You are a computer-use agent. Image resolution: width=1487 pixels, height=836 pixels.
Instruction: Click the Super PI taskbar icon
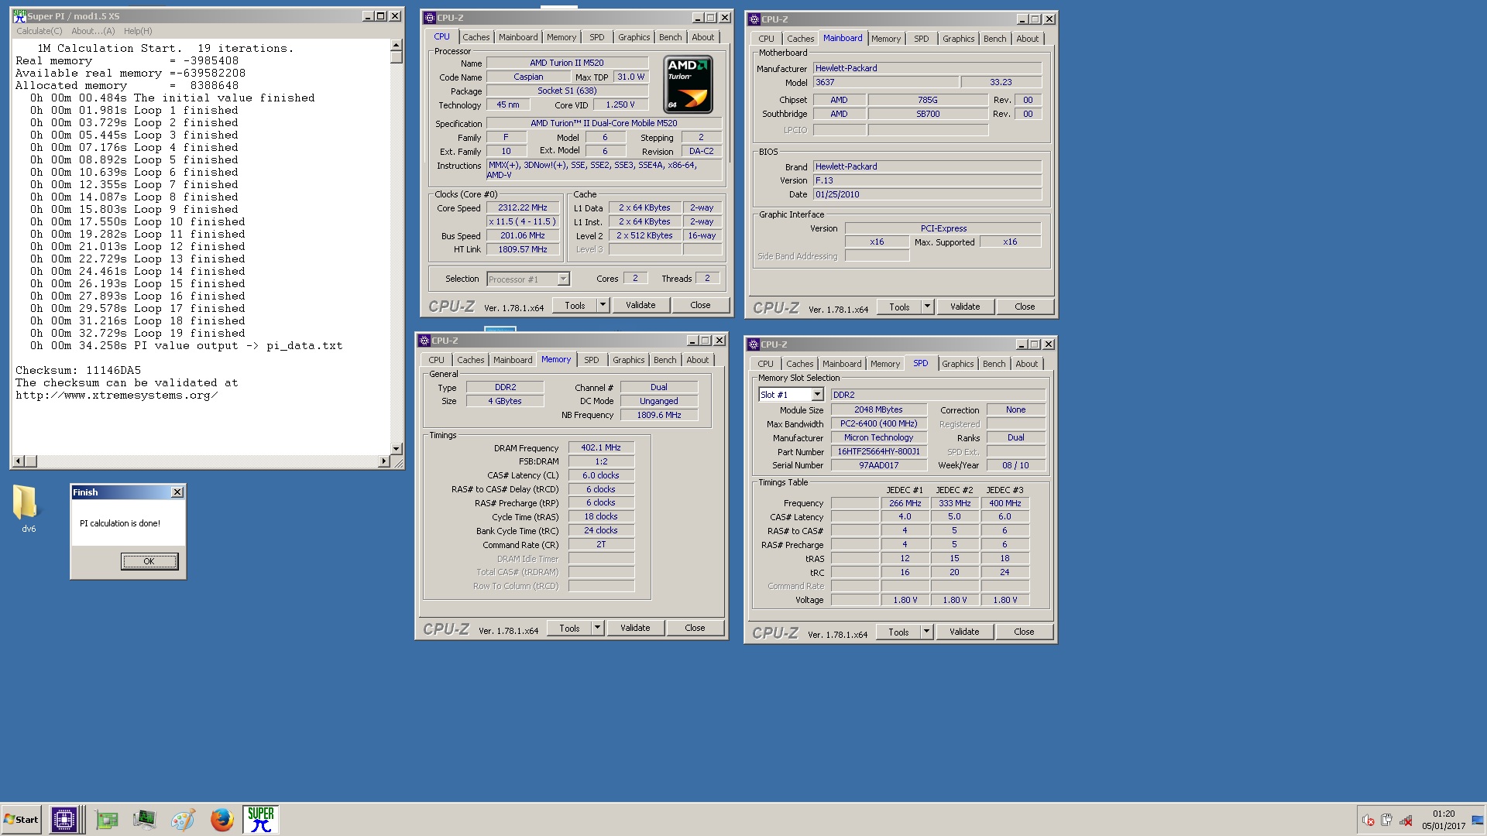click(261, 820)
